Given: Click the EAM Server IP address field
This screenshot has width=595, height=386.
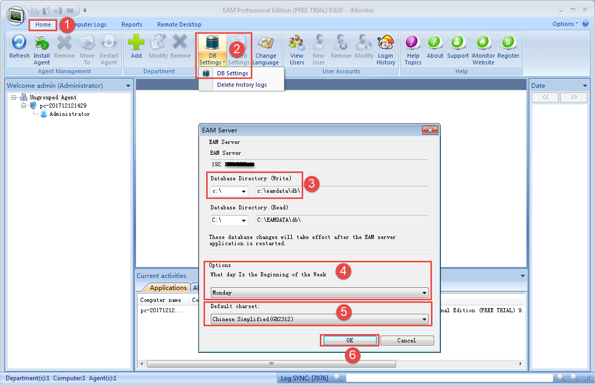Looking at the screenshot, I should tap(319, 164).
